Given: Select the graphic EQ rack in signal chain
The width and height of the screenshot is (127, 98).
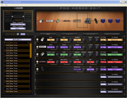Looking at the screenshot, I should click(x=49, y=21).
